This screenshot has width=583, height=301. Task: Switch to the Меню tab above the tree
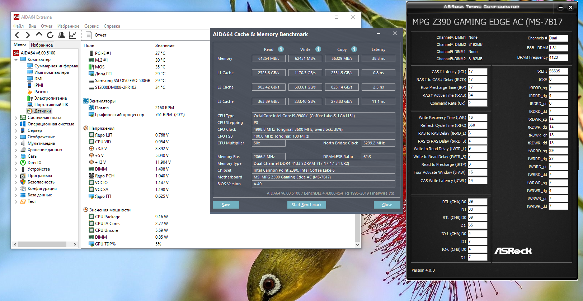20,44
